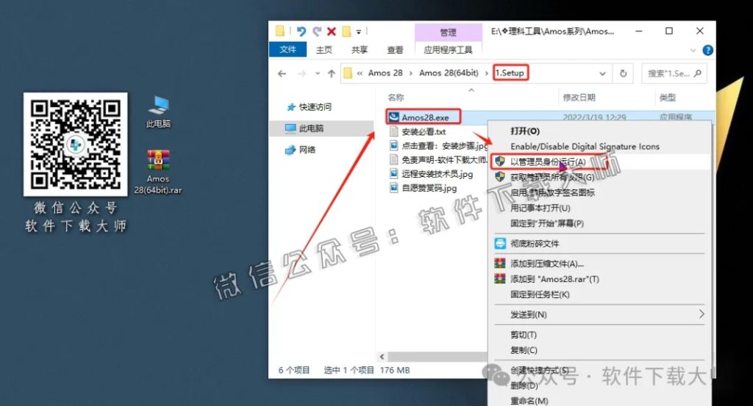
Task: Go forward with the right arrow button
Action: click(301, 73)
